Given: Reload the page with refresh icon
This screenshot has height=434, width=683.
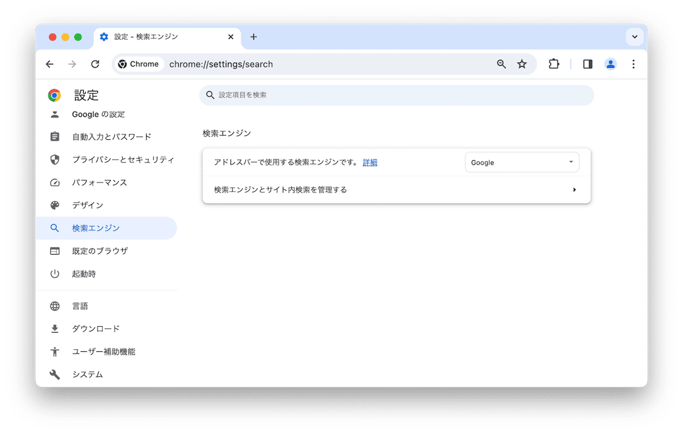Looking at the screenshot, I should 95,64.
